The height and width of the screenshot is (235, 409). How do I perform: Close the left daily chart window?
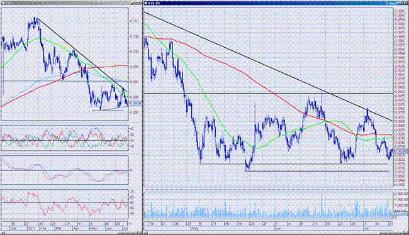[140, 3]
